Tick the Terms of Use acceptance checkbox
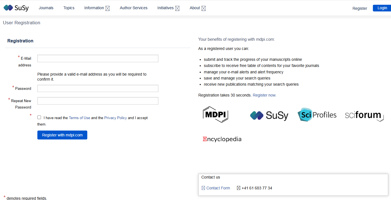This screenshot has width=391, height=200. pyautogui.click(x=39, y=117)
